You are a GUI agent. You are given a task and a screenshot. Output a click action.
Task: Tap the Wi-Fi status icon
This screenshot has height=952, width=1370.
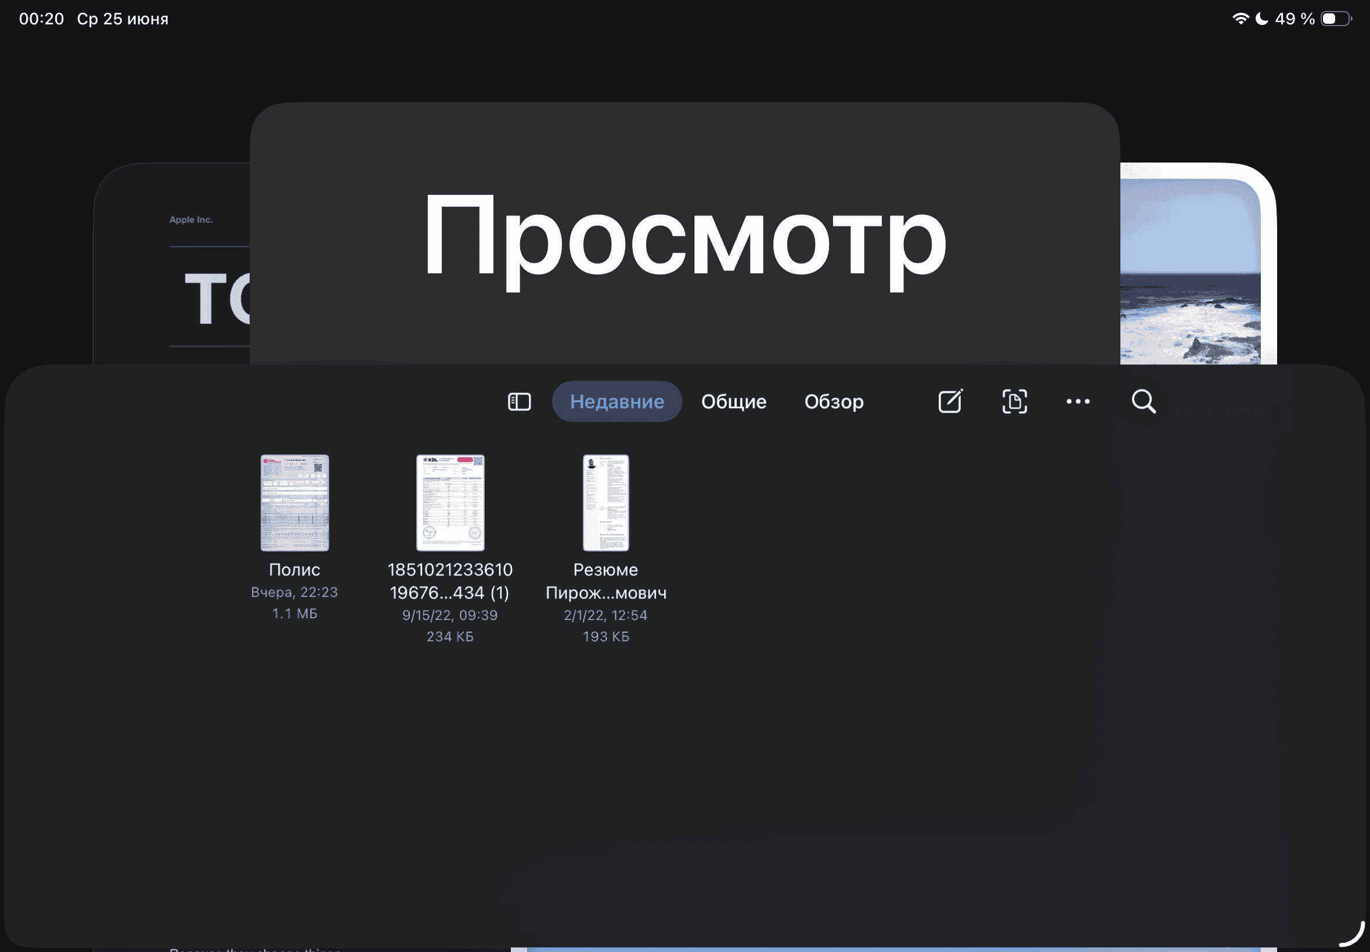(x=1240, y=19)
